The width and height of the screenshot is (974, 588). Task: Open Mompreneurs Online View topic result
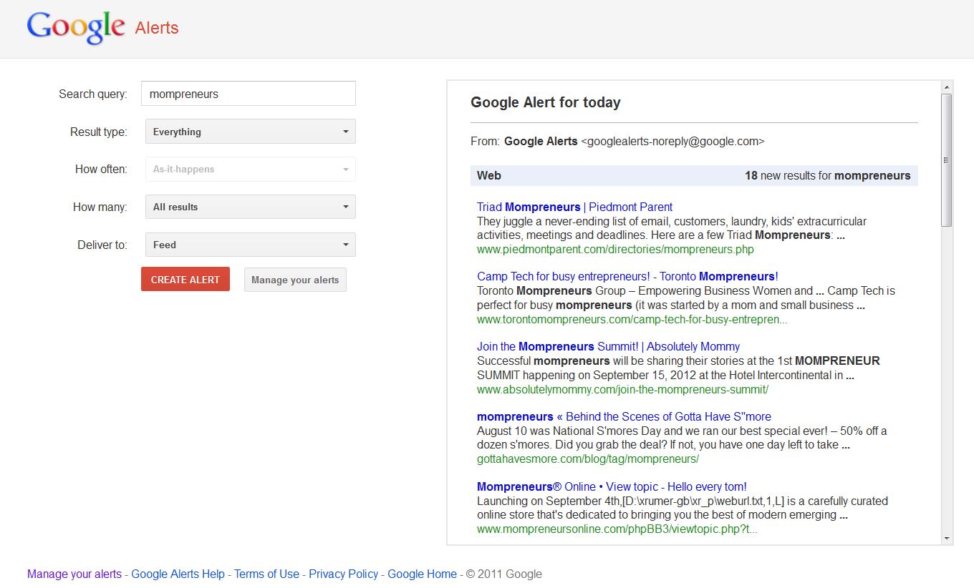(x=612, y=486)
